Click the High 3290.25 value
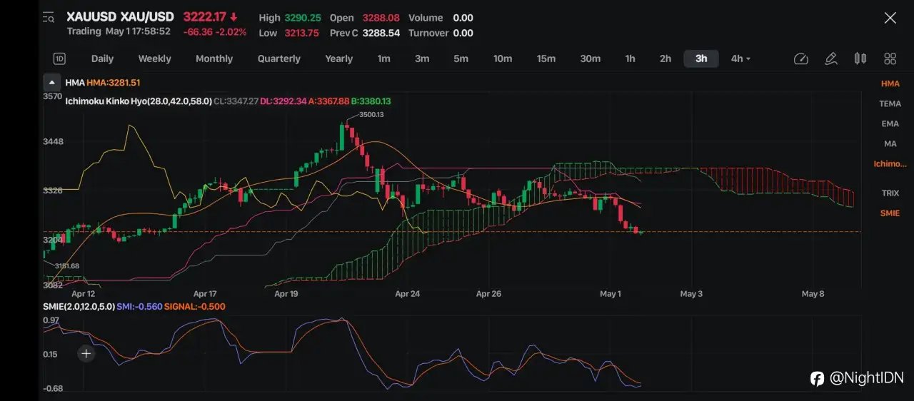Viewport: 914px width, 401px height. pyautogui.click(x=303, y=18)
